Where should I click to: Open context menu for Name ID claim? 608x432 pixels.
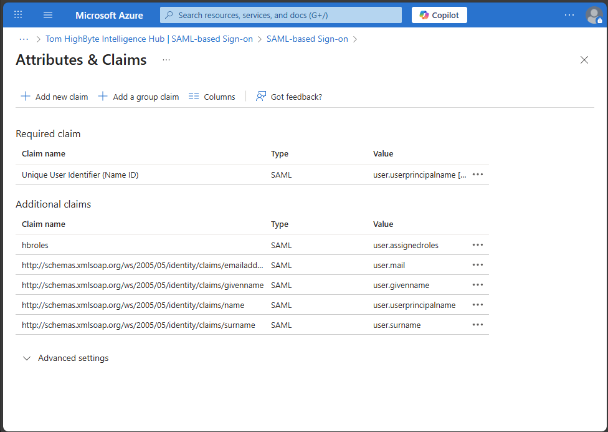[478, 175]
